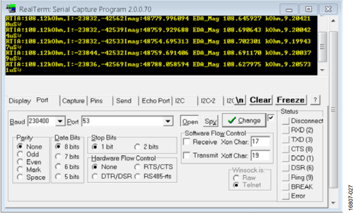Open help with the ? button
Viewport: 353px width, 213px height.
click(315, 100)
